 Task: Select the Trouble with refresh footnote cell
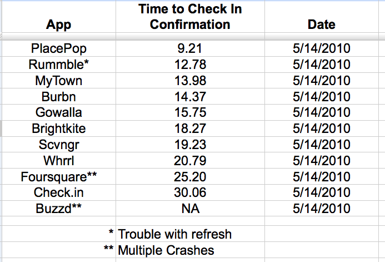click(190, 234)
